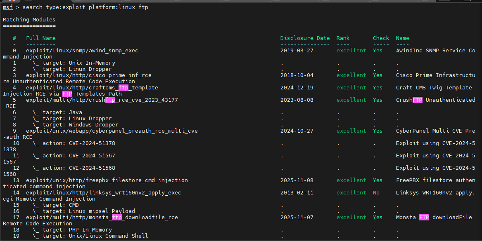
Task: Select the "#" column header
Action: click(x=14, y=38)
